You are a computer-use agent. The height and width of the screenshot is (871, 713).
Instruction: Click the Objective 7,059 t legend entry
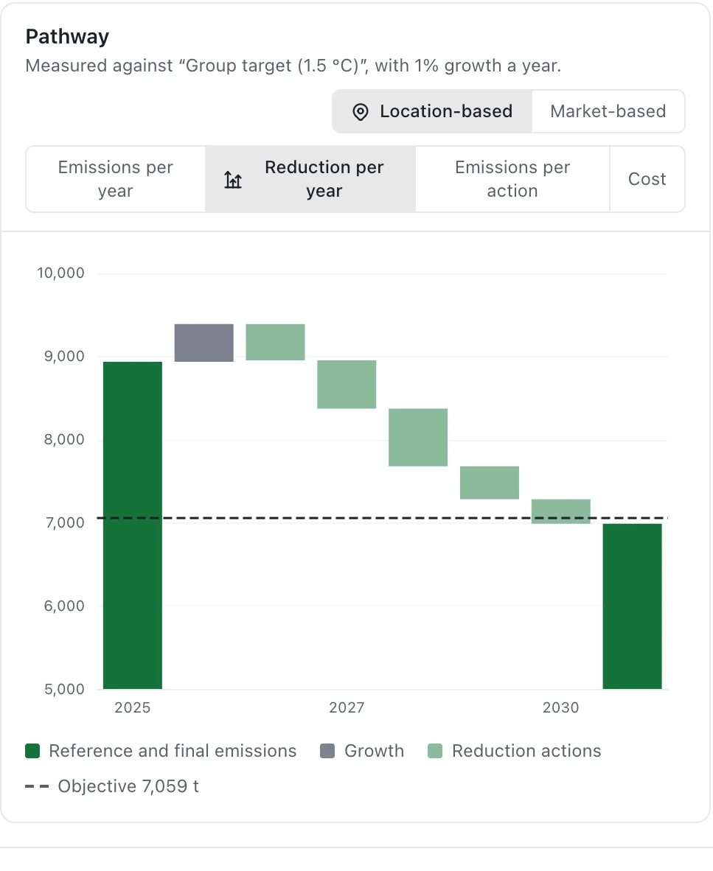pyautogui.click(x=112, y=786)
